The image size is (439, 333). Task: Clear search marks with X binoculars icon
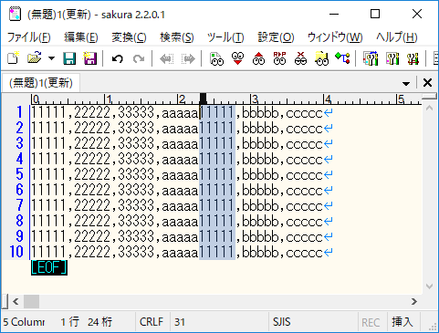tap(300, 58)
